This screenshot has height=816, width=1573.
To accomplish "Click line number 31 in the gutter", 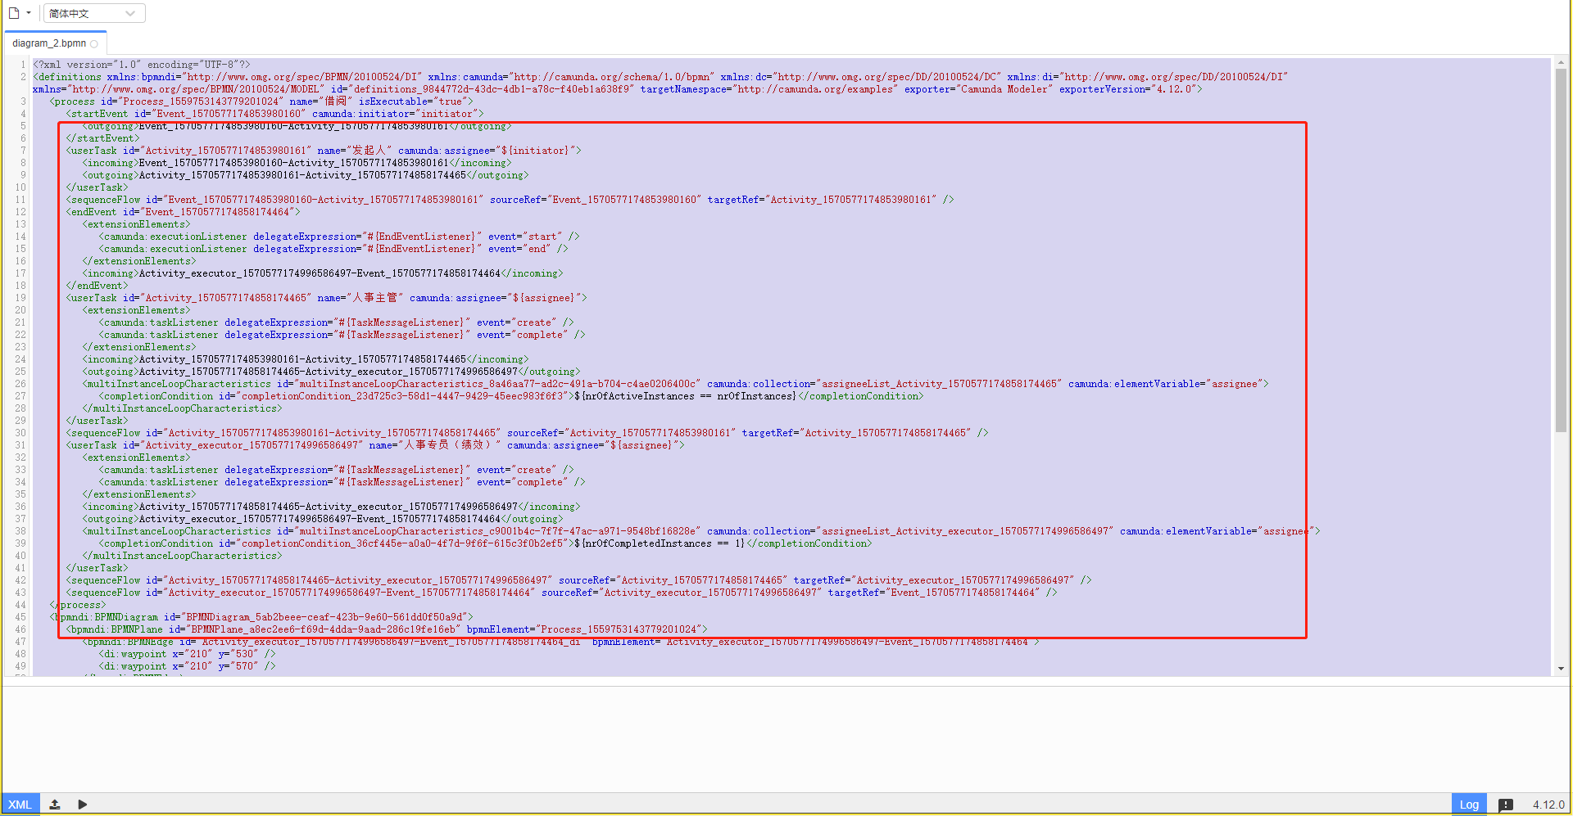I will [x=20, y=445].
